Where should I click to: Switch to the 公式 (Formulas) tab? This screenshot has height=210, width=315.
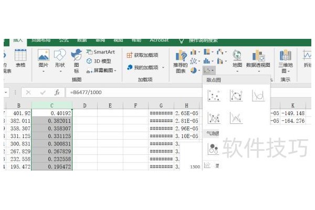tap(64, 40)
